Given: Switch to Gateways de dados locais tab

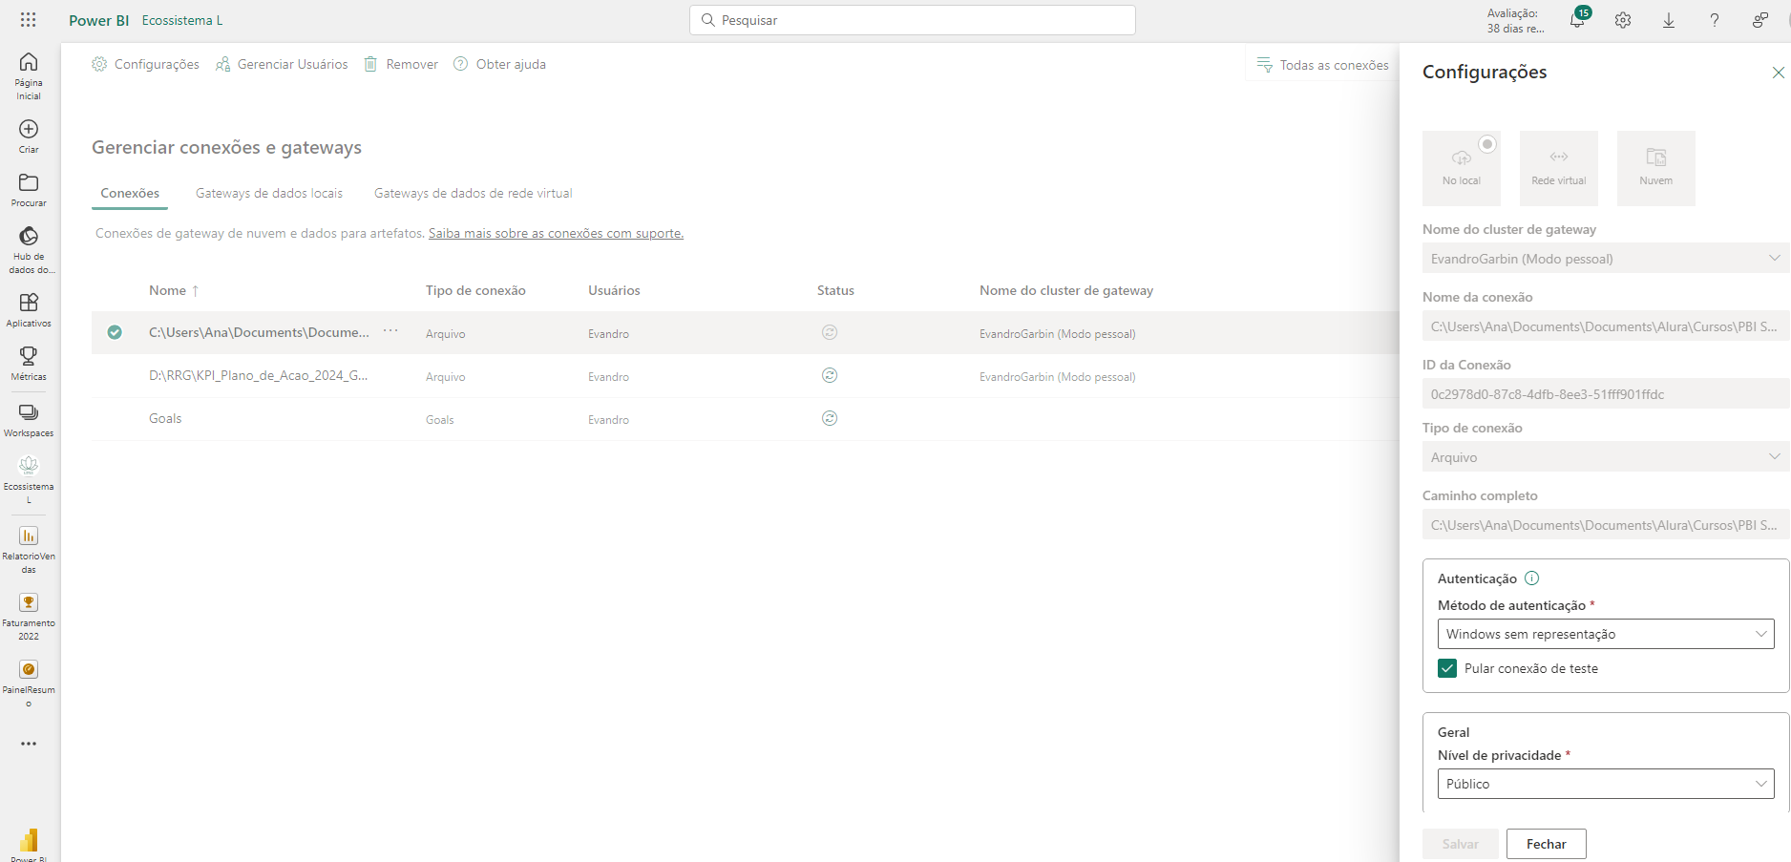Looking at the screenshot, I should point(269,193).
